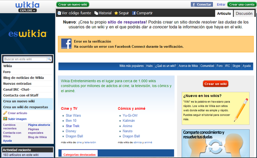Click the eswikia site logo
Viewport: 257px width, 158px height.
pyautogui.click(x=28, y=33)
